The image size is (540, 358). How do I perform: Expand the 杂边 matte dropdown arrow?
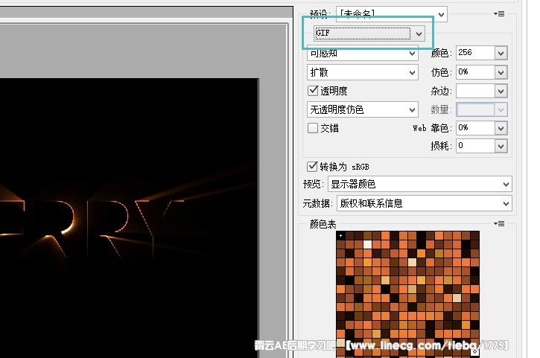click(x=501, y=91)
